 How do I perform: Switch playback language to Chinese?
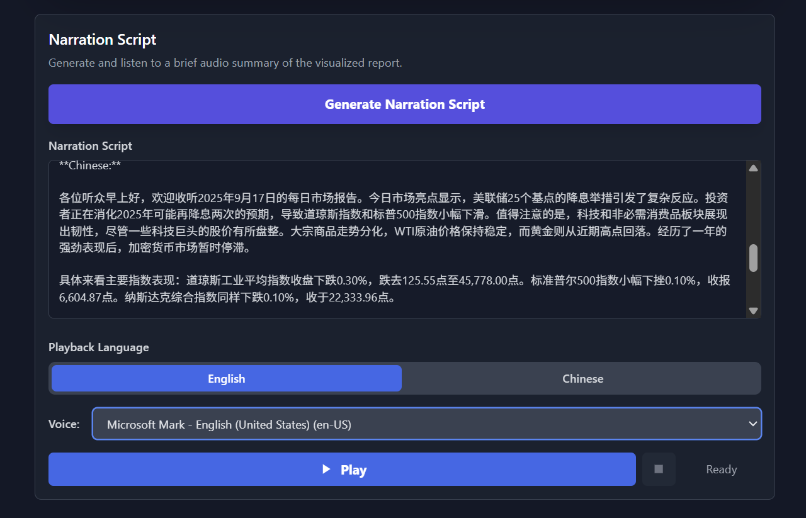(x=582, y=378)
